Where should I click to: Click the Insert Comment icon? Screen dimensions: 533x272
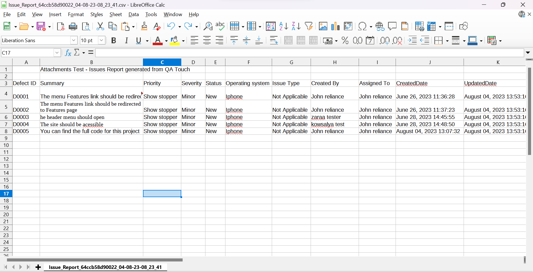click(x=392, y=26)
